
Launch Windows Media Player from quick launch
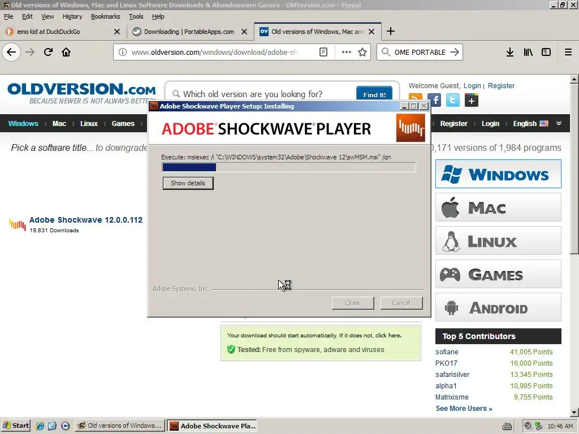click(x=66, y=426)
